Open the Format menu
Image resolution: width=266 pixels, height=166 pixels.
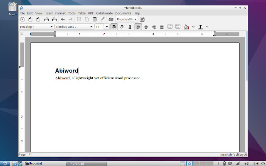click(60, 13)
